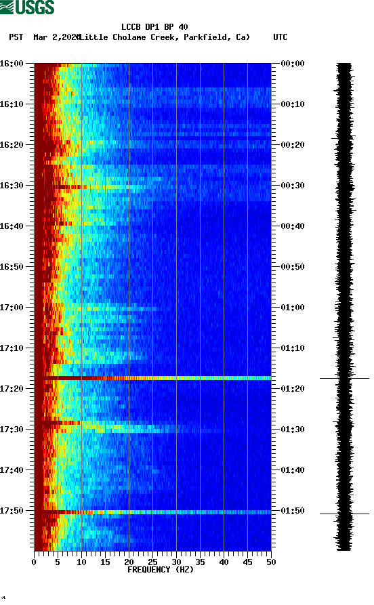Click the bright broadband event line near 17:17
This screenshot has width=374, height=605.
[x=153, y=378]
